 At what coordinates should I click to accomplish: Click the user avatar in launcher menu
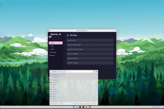tap(51, 72)
